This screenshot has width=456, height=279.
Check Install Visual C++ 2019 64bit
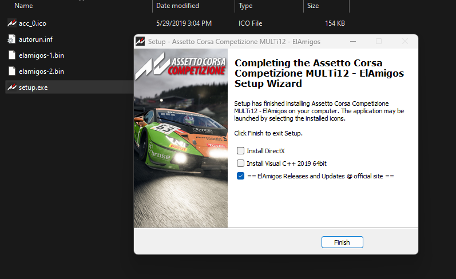(x=240, y=164)
